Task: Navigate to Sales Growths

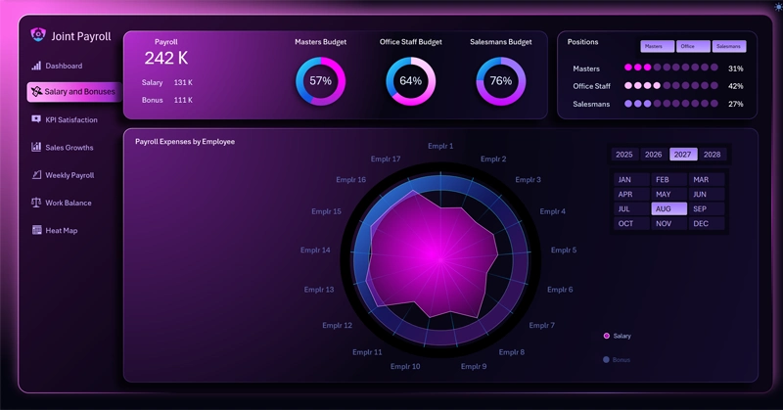Action: pyautogui.click(x=69, y=148)
